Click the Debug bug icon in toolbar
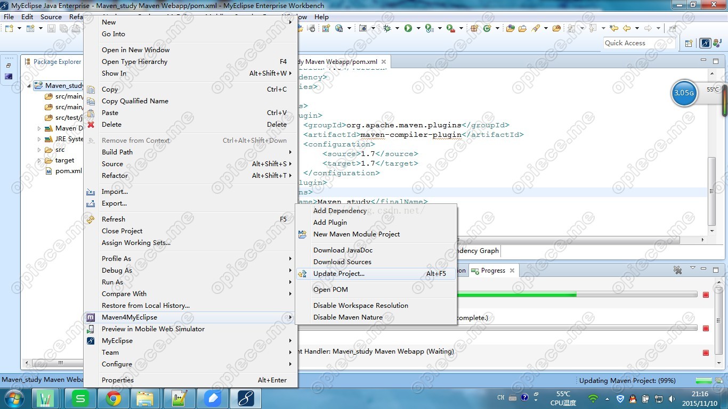Screen dimensions: 728x409 coord(387,28)
